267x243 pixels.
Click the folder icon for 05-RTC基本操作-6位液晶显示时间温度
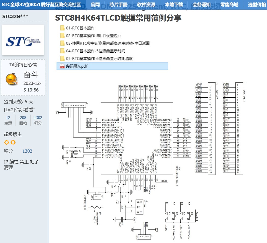62,58
